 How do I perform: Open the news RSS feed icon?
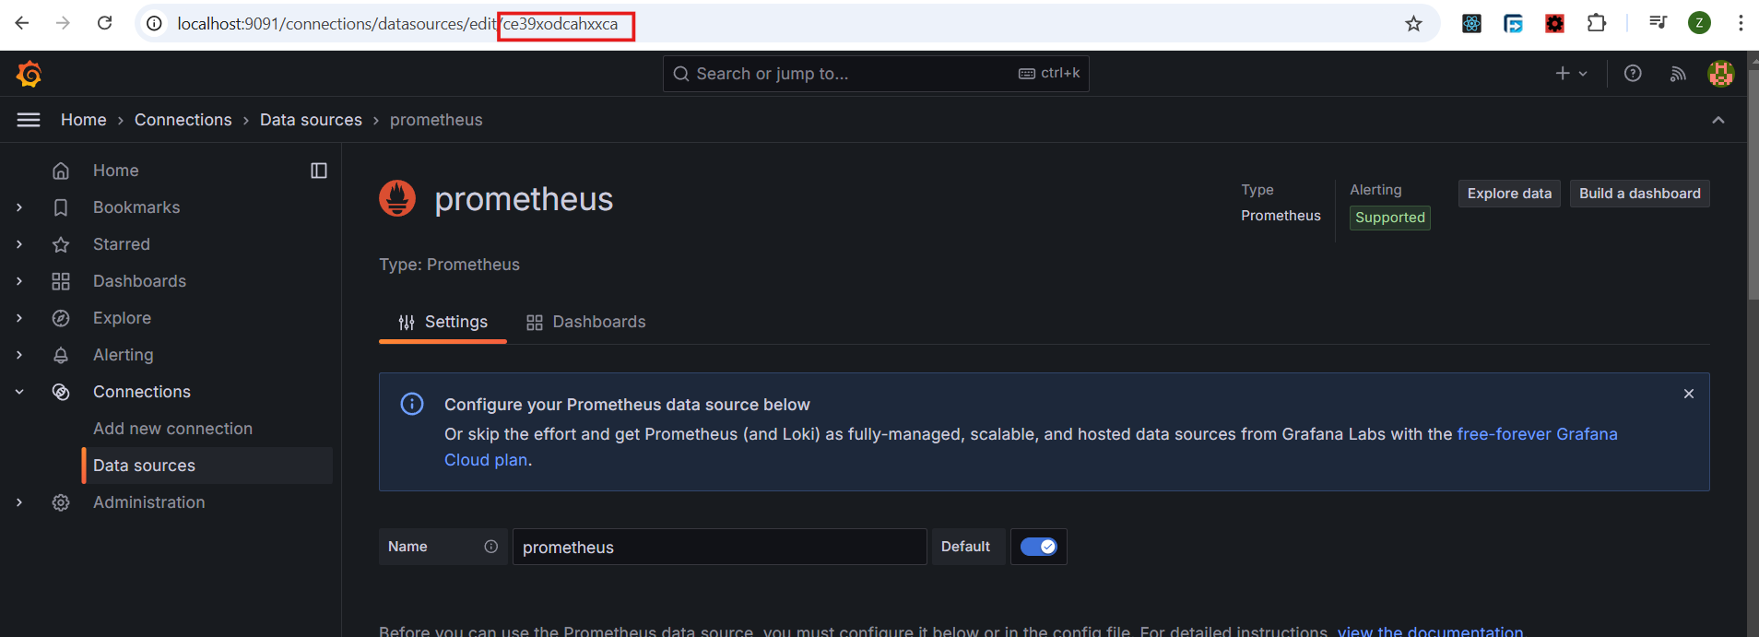point(1678,74)
